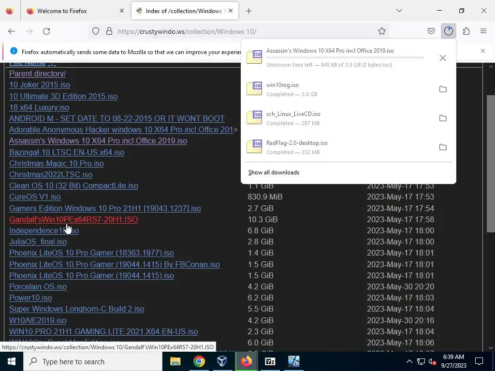Open the ANDROID M set date link
495x371 pixels.
pyautogui.click(x=117, y=119)
